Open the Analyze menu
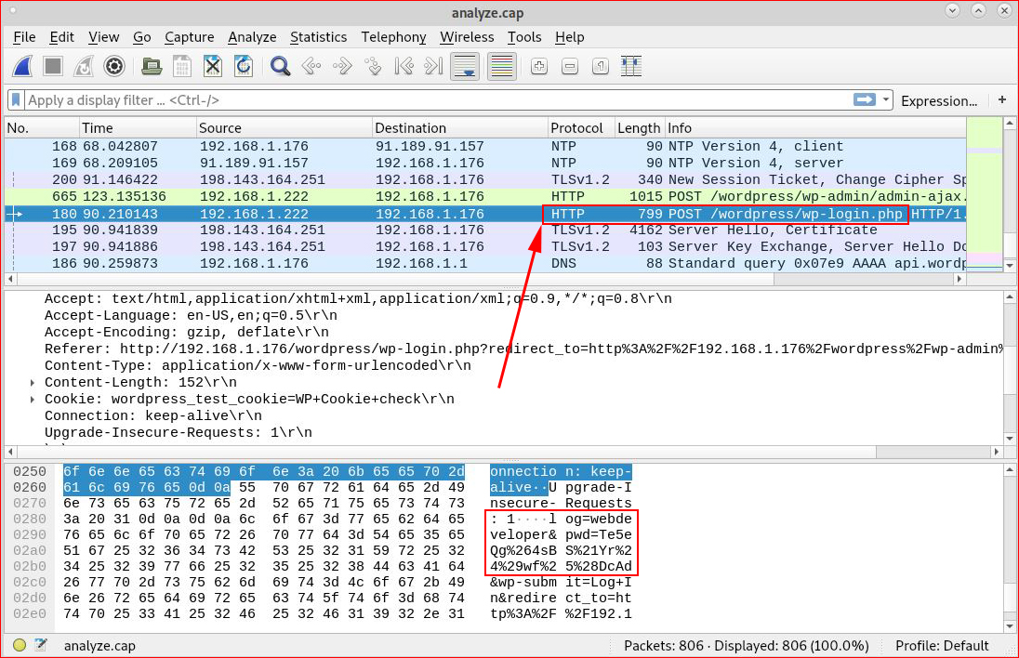Image resolution: width=1019 pixels, height=658 pixels. [x=252, y=37]
